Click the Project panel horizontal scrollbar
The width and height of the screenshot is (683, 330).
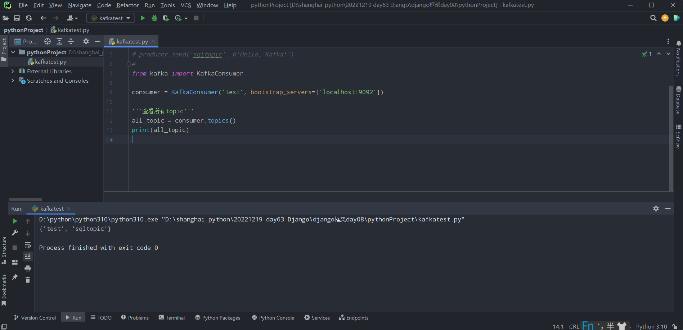[26, 199]
